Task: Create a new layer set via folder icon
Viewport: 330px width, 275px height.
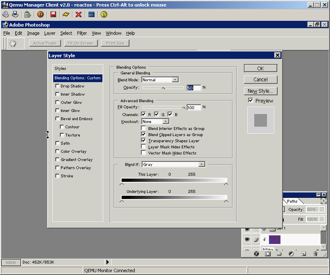Action: [x=279, y=254]
